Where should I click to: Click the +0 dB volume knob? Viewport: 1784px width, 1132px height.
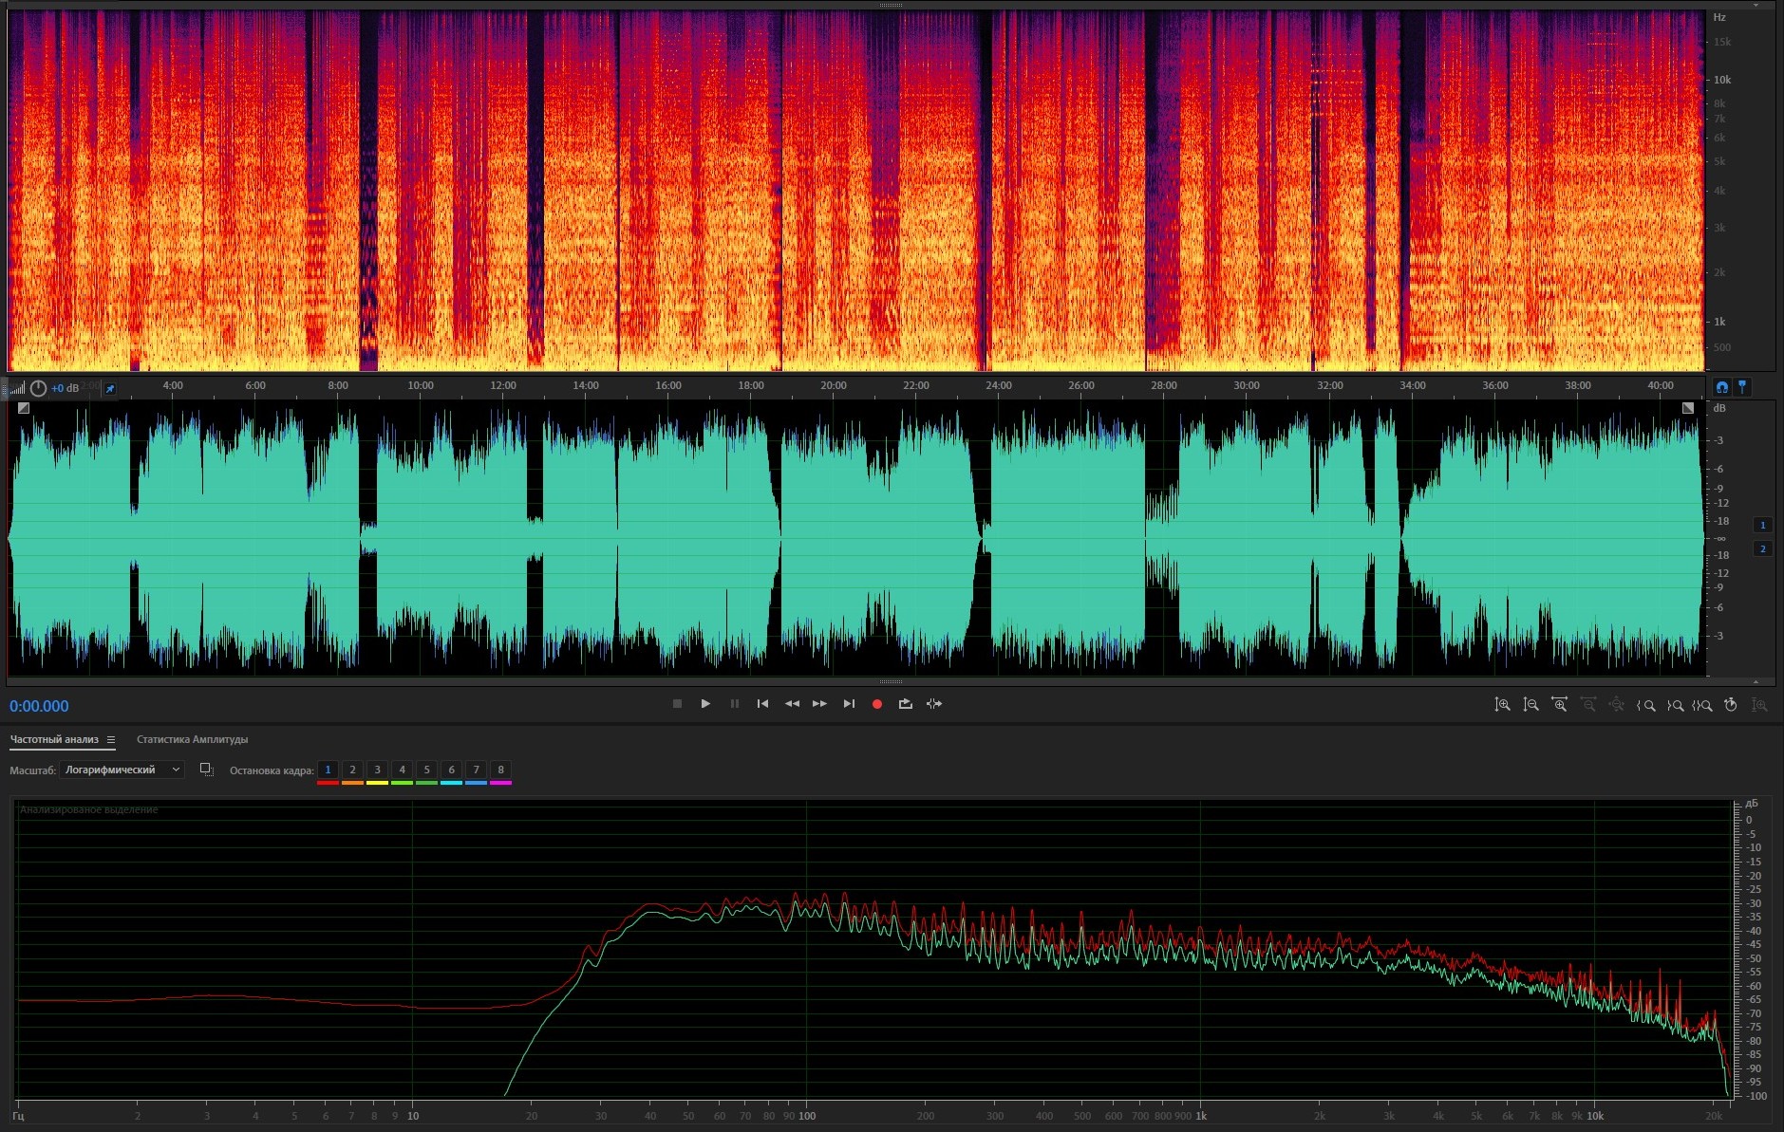click(x=39, y=389)
